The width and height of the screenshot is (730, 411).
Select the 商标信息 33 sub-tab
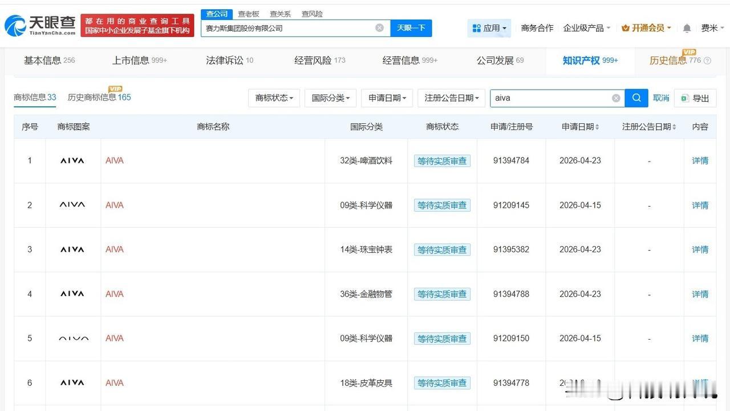pos(35,98)
